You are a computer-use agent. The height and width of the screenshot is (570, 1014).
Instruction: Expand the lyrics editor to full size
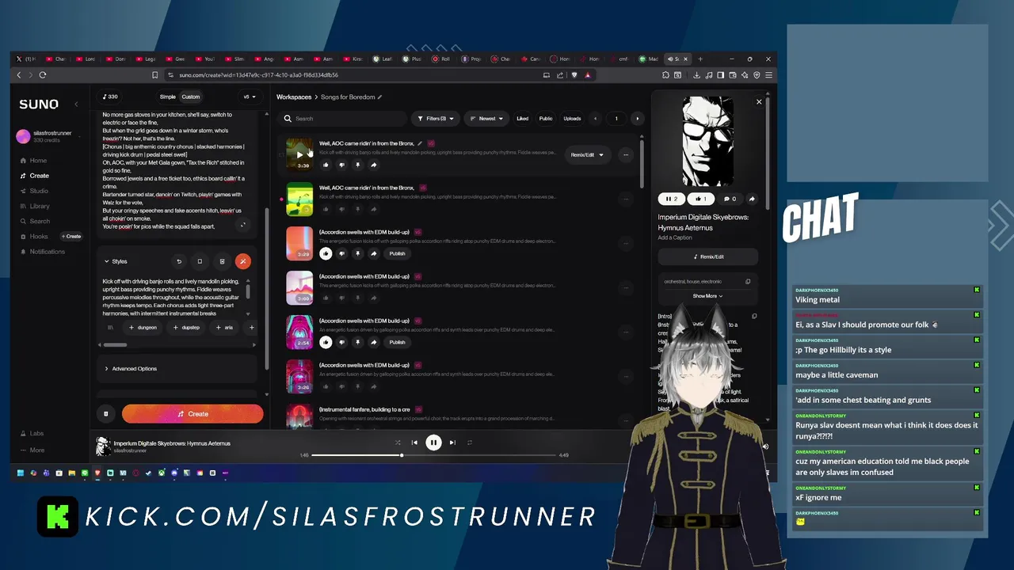(x=242, y=225)
